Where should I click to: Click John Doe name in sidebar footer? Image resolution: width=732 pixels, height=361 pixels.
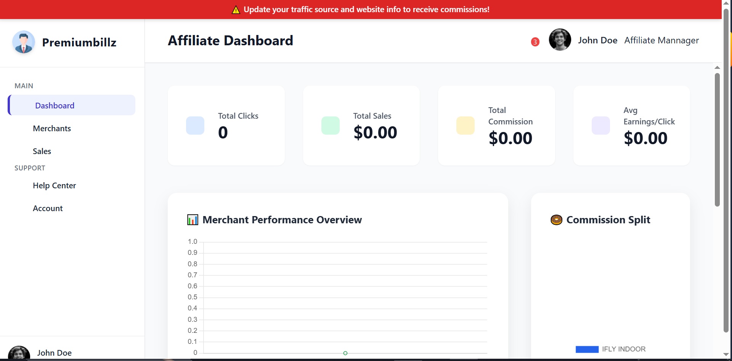coord(54,353)
